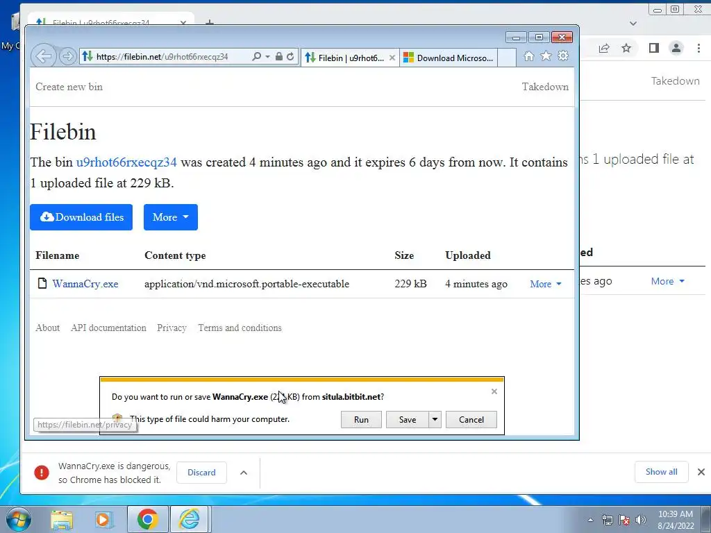The image size is (711, 533).
Task: Click the blue Download files button
Action: pyautogui.click(x=81, y=217)
